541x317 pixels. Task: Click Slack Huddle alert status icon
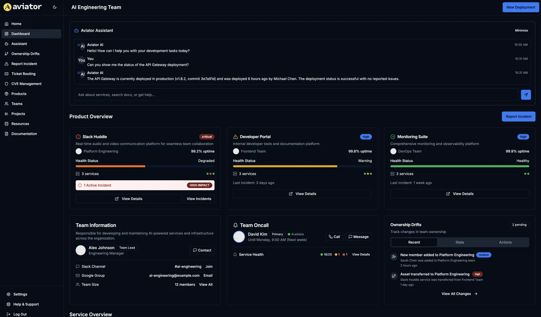[78, 137]
